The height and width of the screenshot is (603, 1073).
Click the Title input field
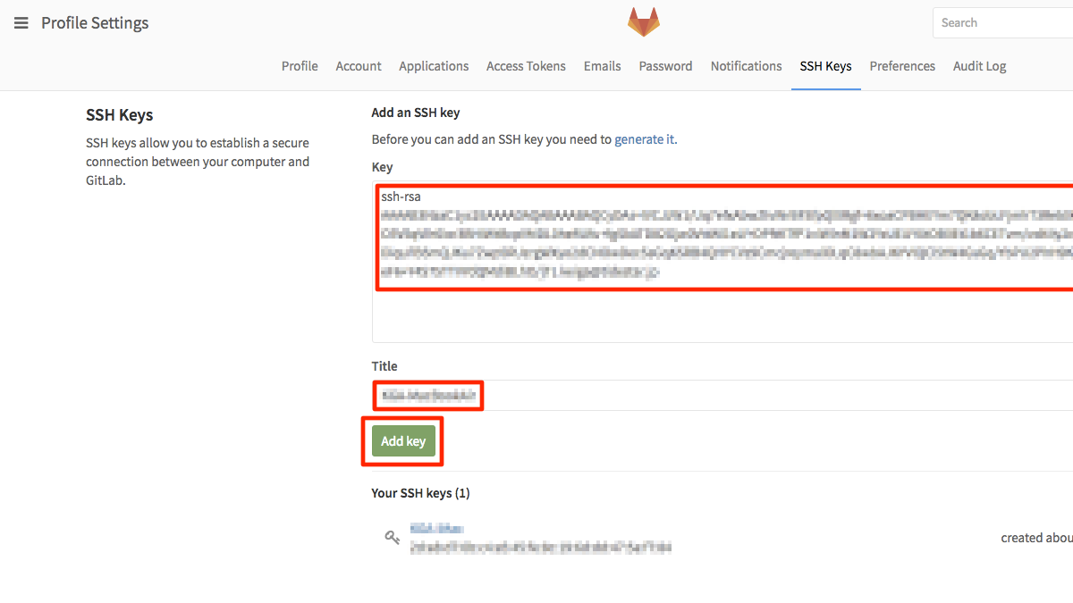722,395
